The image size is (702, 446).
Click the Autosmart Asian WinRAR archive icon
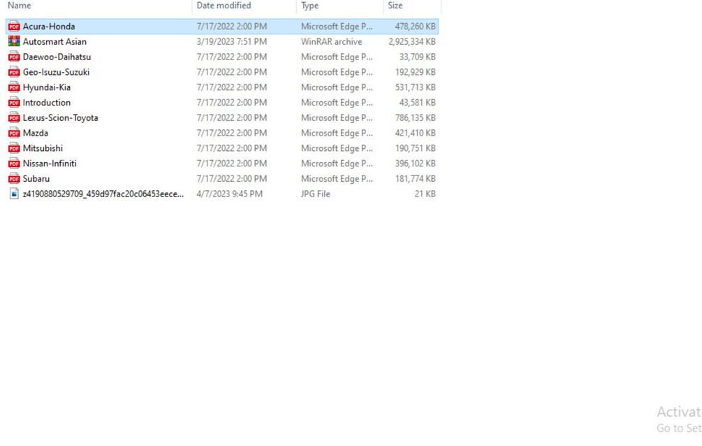(x=14, y=42)
